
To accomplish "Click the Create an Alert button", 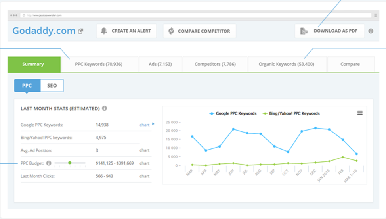I will click(126, 31).
